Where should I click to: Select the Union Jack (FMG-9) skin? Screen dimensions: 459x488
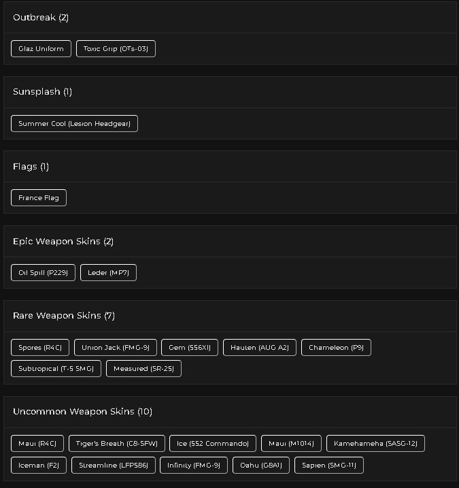116,348
